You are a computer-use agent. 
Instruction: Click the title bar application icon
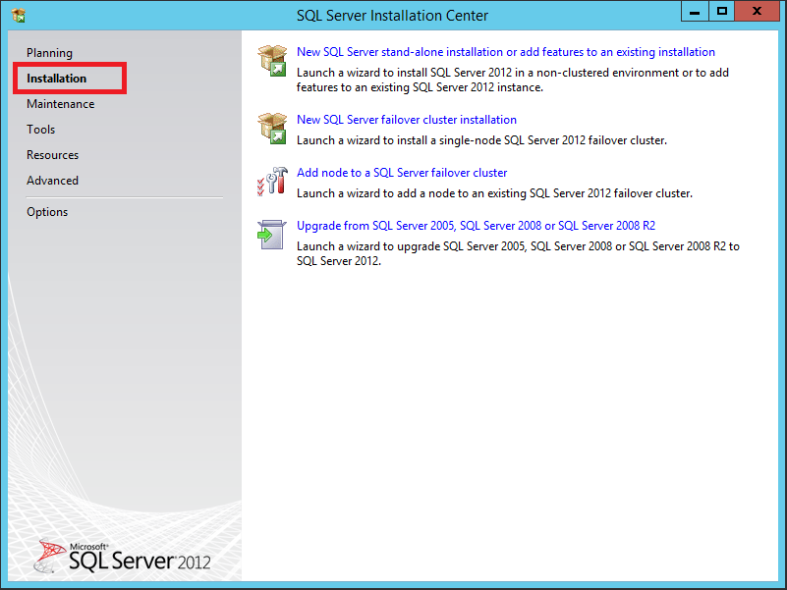(x=19, y=15)
